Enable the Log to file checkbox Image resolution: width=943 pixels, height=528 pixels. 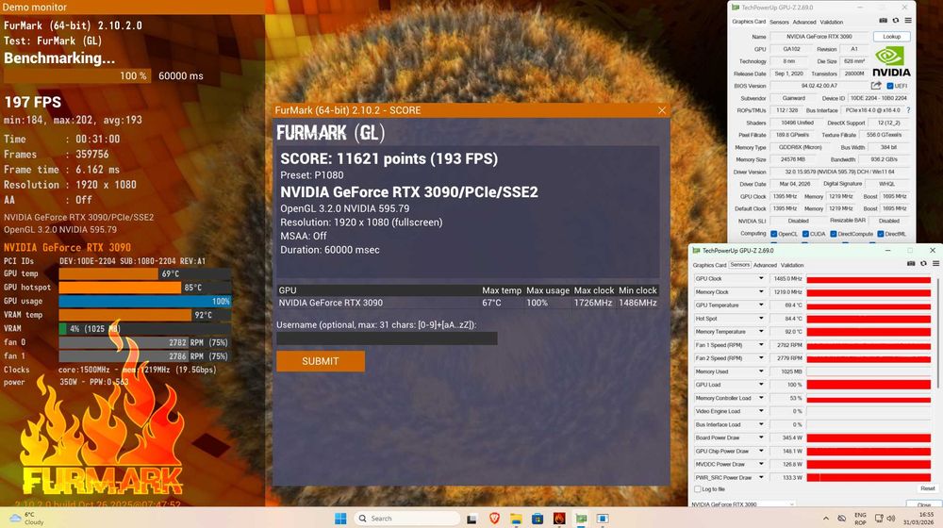(x=698, y=489)
